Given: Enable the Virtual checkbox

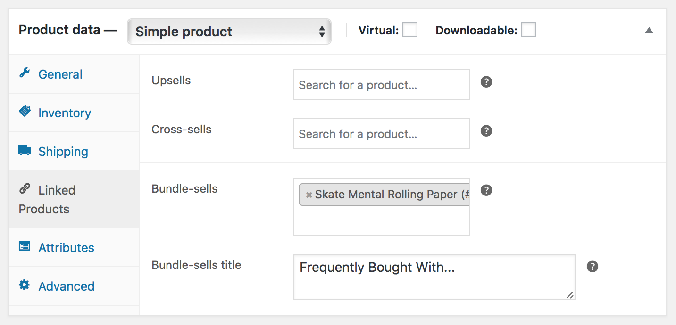Looking at the screenshot, I should click(x=410, y=30).
